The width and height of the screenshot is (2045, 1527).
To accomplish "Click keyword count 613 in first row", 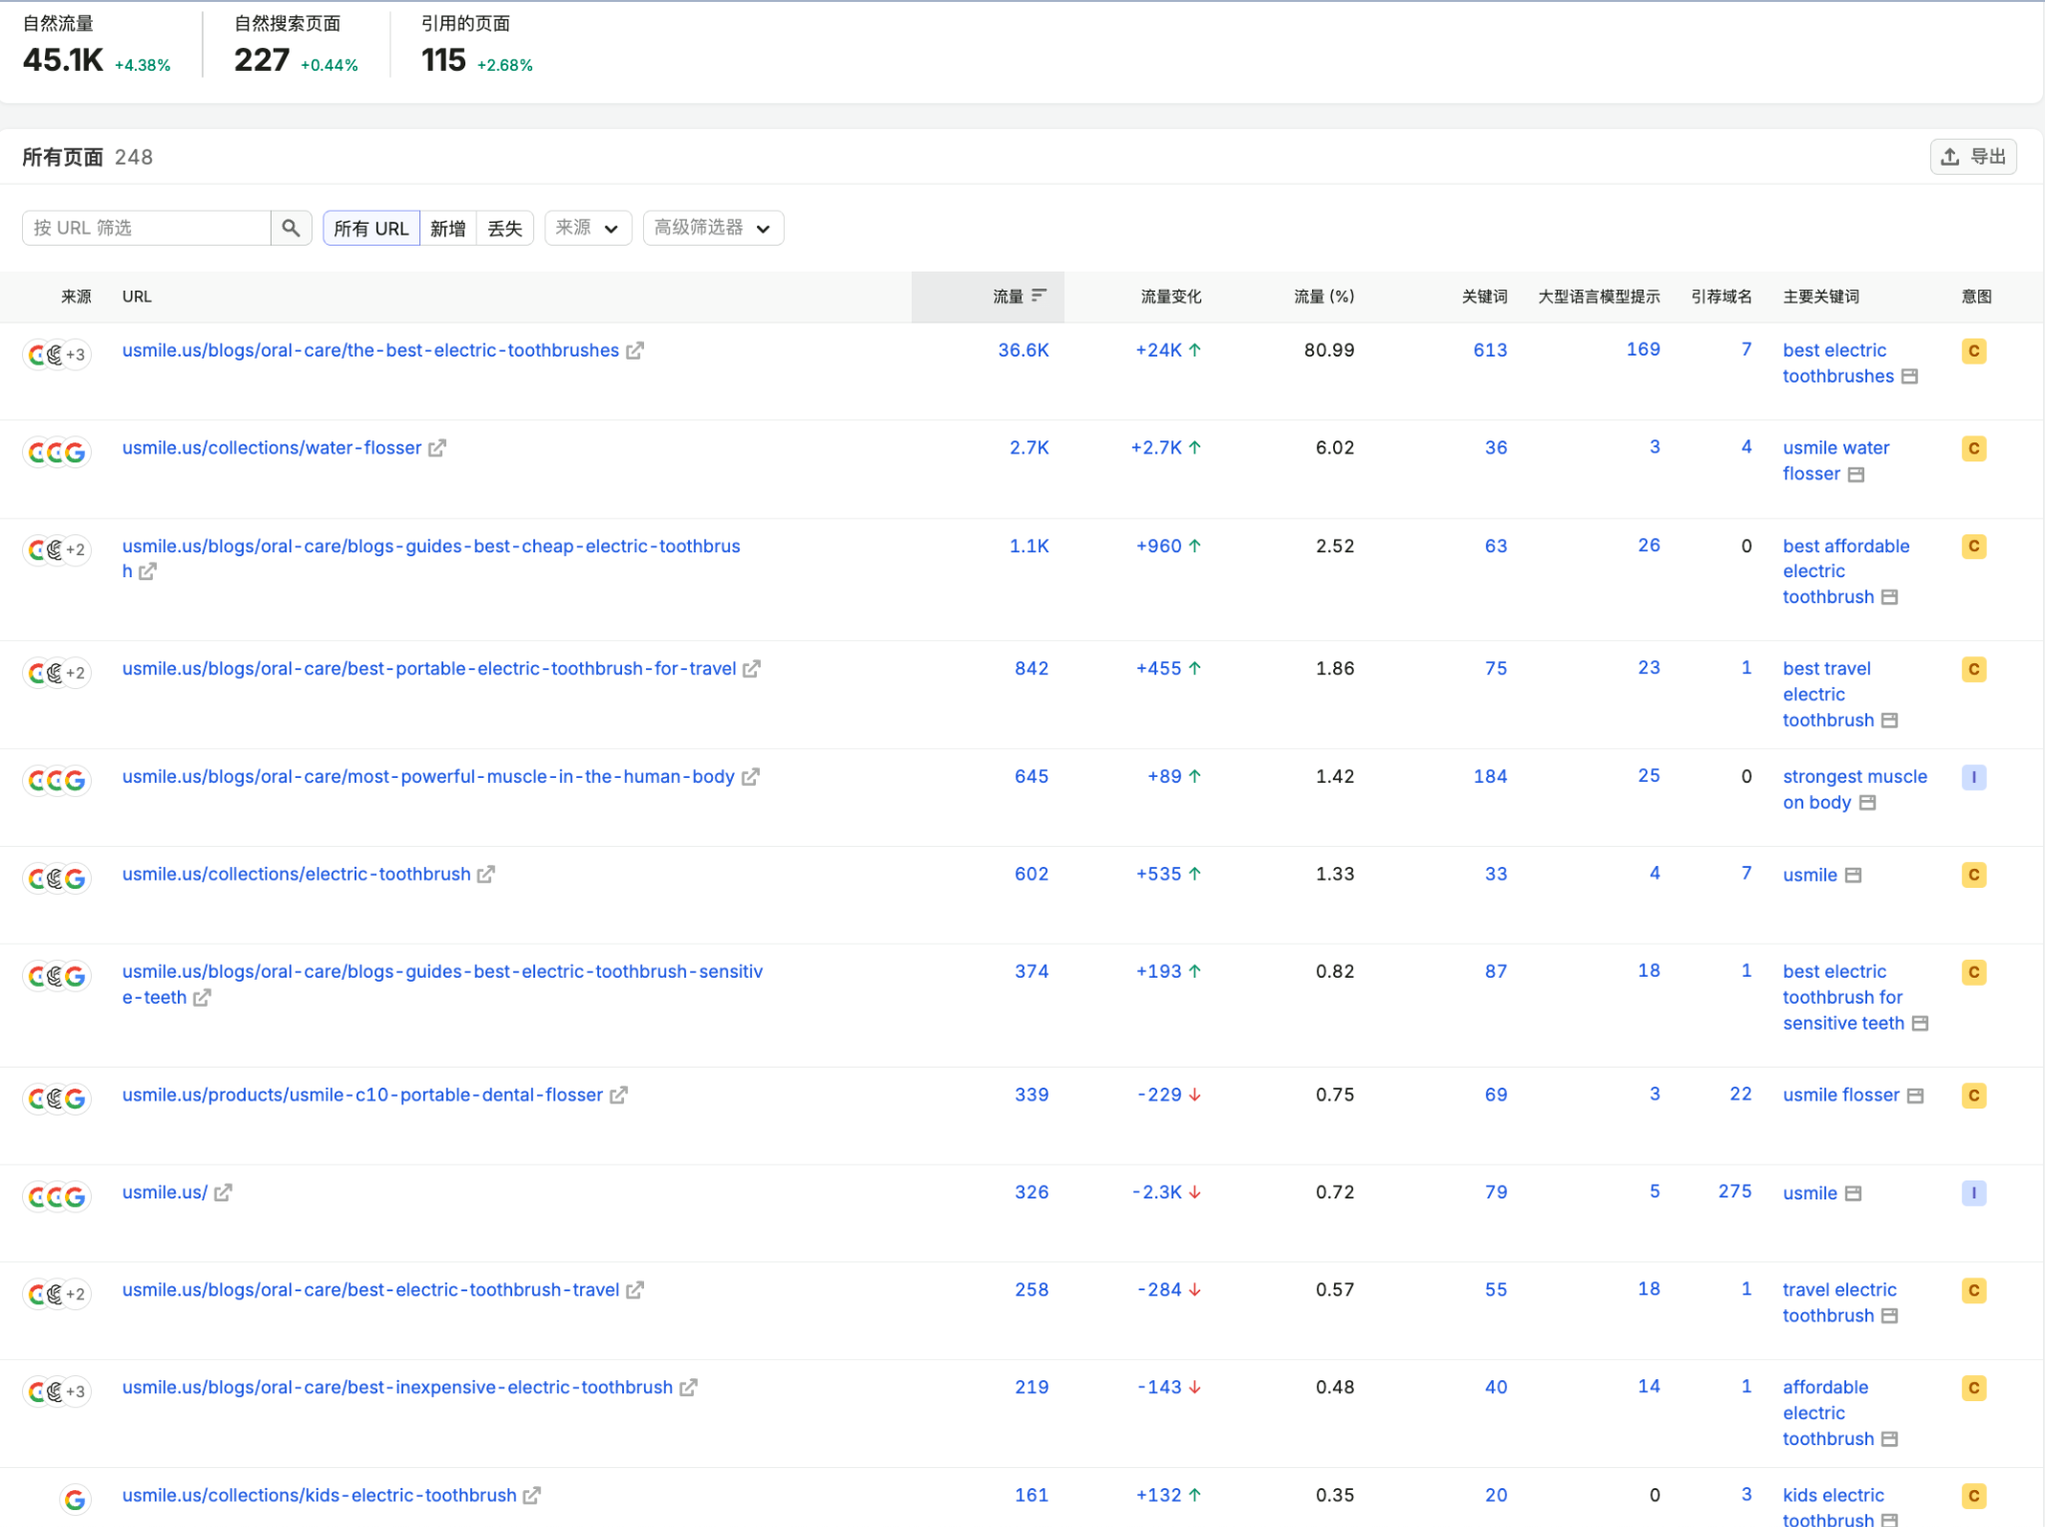I will tap(1490, 351).
